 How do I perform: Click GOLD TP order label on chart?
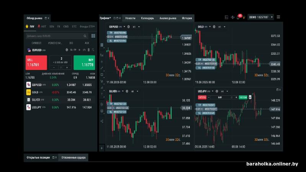tap(205, 60)
